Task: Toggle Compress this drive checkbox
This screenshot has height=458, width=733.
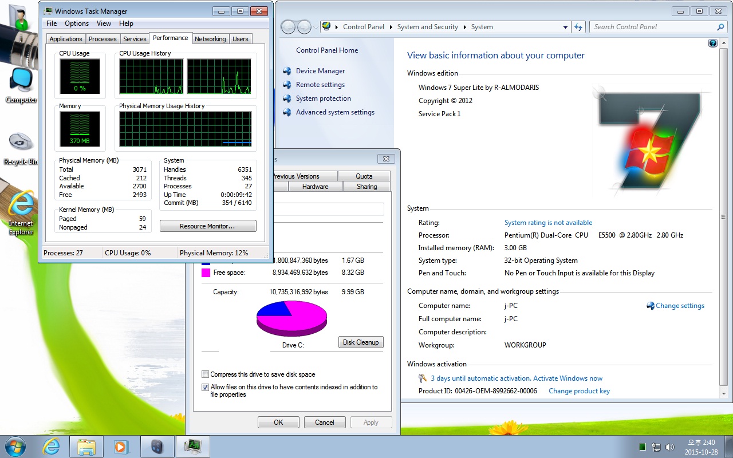Action: click(x=205, y=374)
